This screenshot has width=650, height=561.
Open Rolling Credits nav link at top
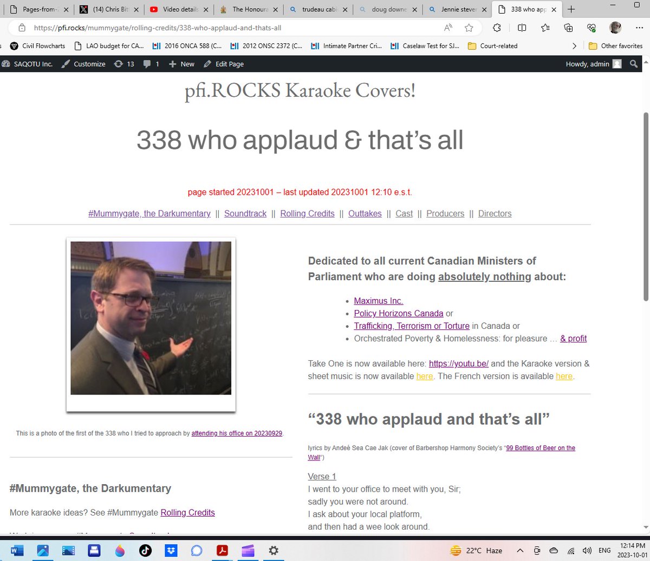(307, 214)
